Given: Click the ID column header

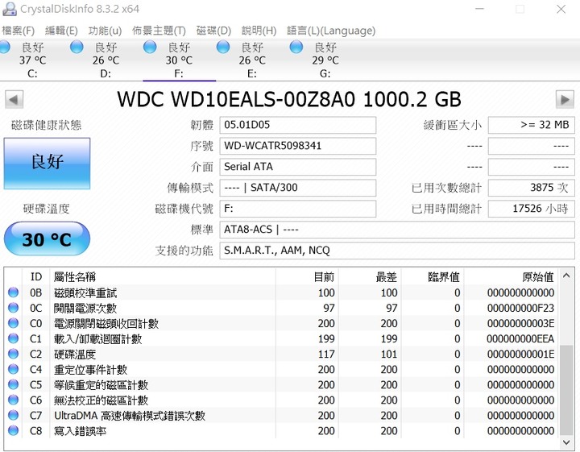Looking at the screenshot, I should pyautogui.click(x=36, y=276).
